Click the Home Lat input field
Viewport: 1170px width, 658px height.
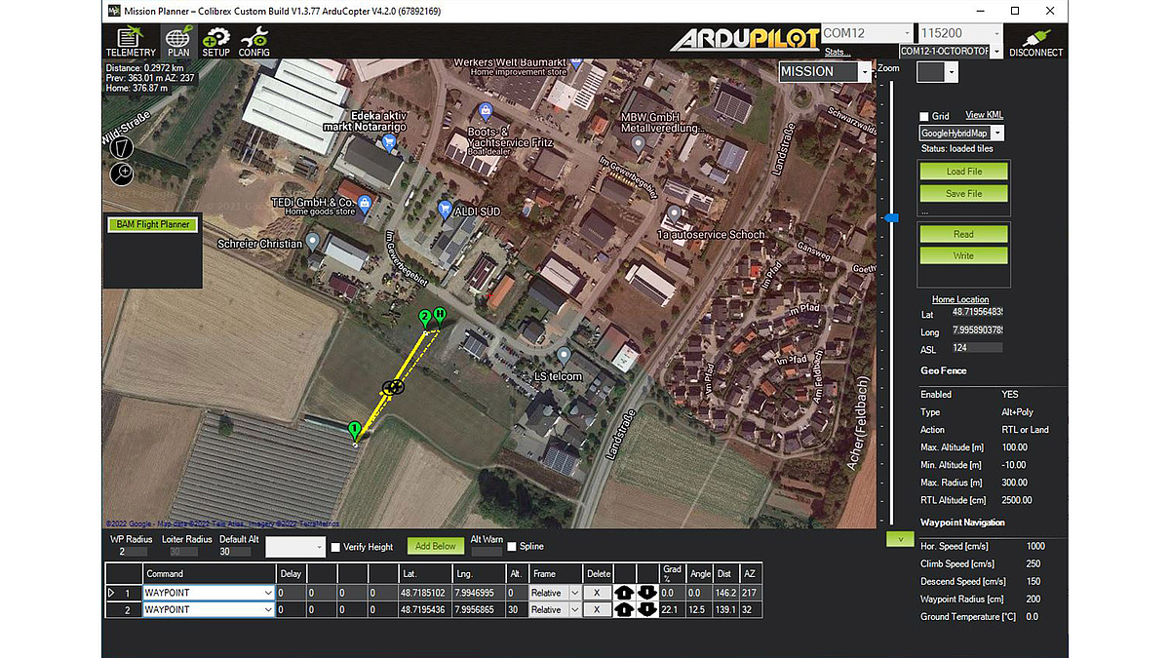978,312
